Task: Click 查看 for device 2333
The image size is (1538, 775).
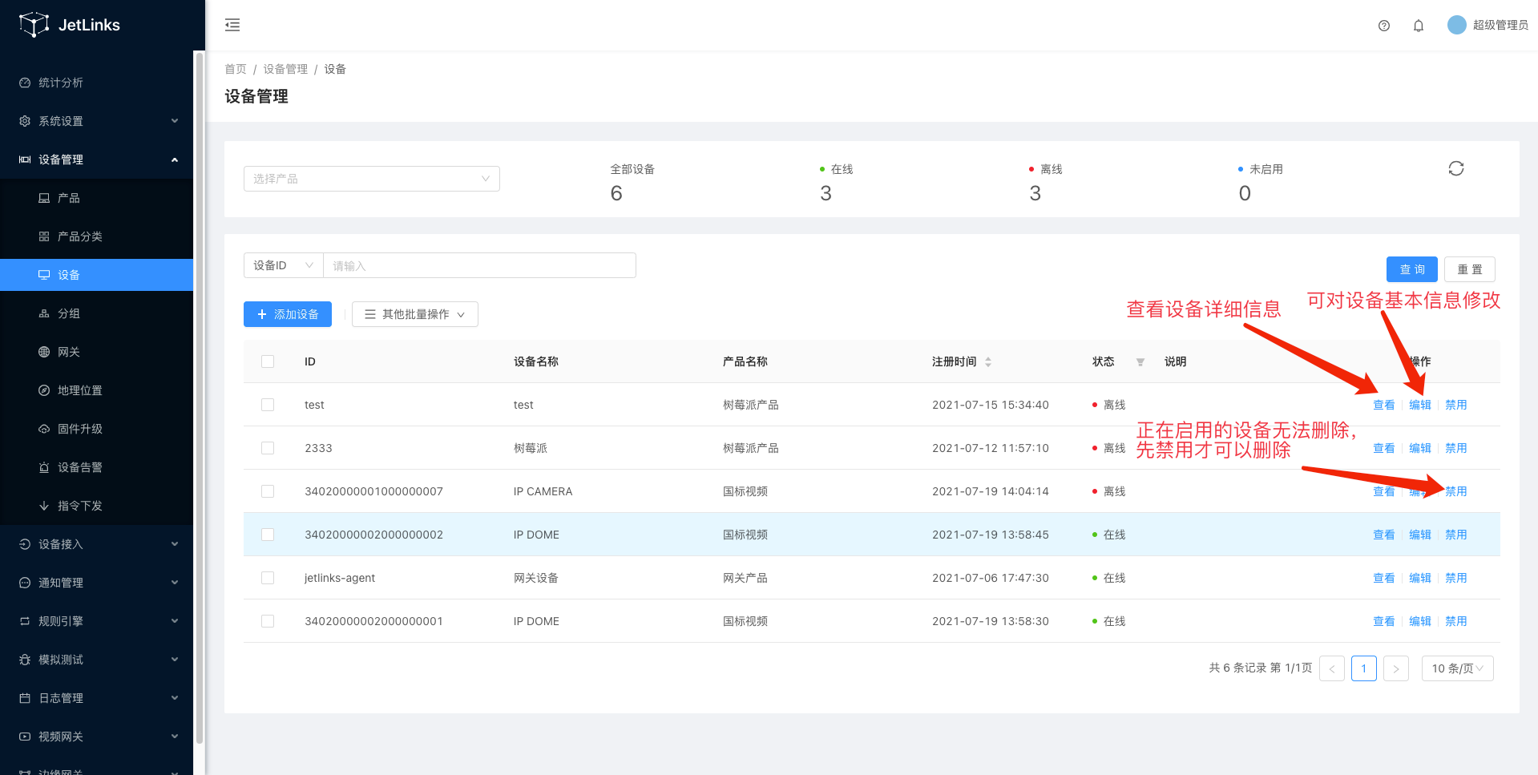Action: click(1384, 448)
